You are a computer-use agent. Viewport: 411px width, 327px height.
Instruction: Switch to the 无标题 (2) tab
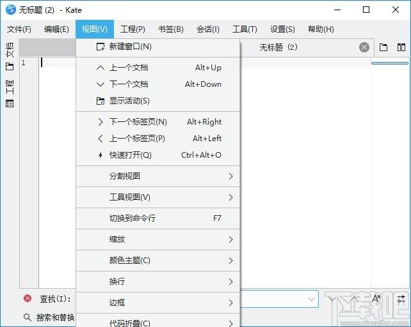278,47
